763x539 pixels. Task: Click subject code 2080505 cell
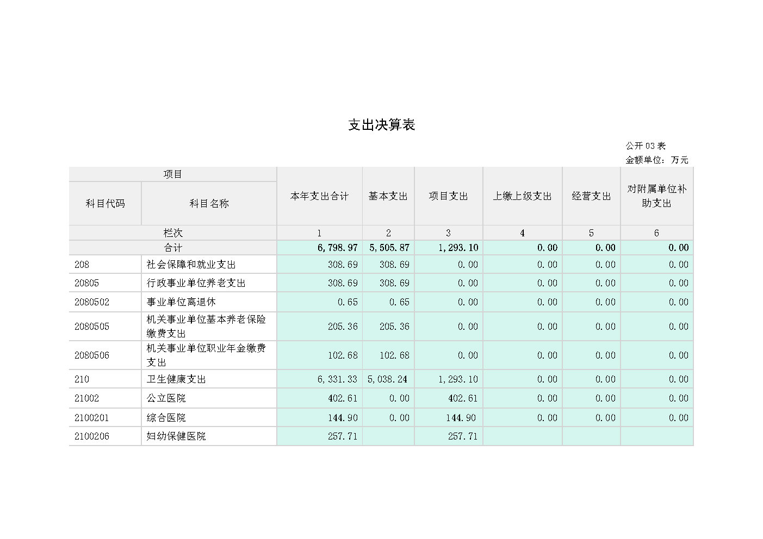pyautogui.click(x=92, y=327)
